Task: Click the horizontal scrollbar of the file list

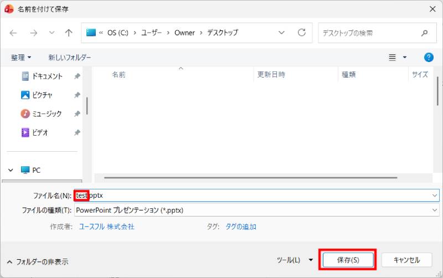Action: pos(251,178)
